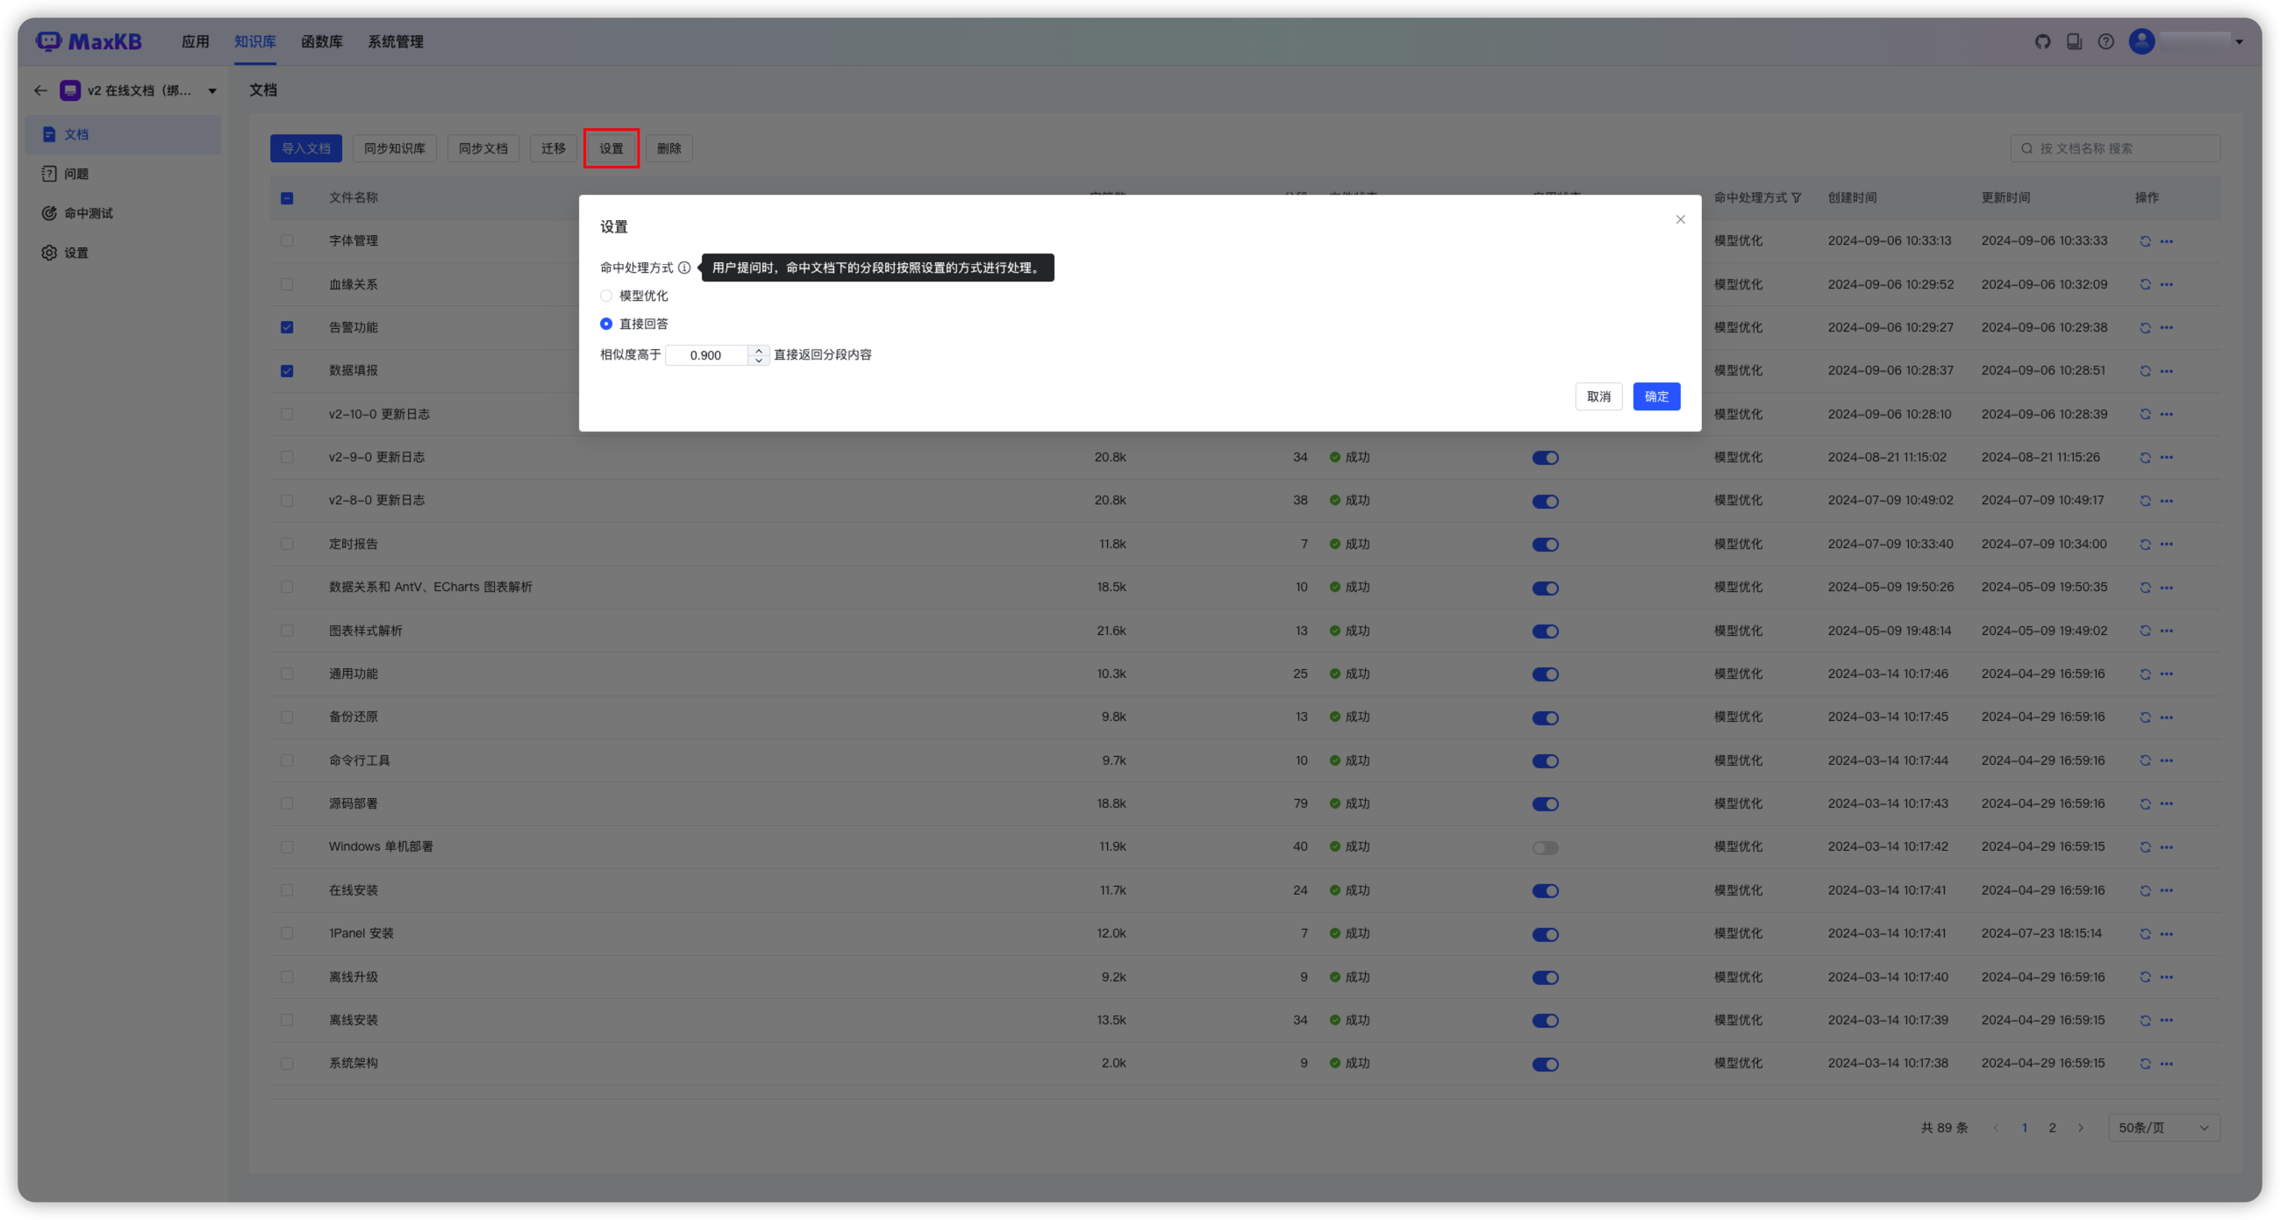2280x1220 pixels.
Task: Click the filter icon on 命中处理方式 column
Action: point(1796,197)
